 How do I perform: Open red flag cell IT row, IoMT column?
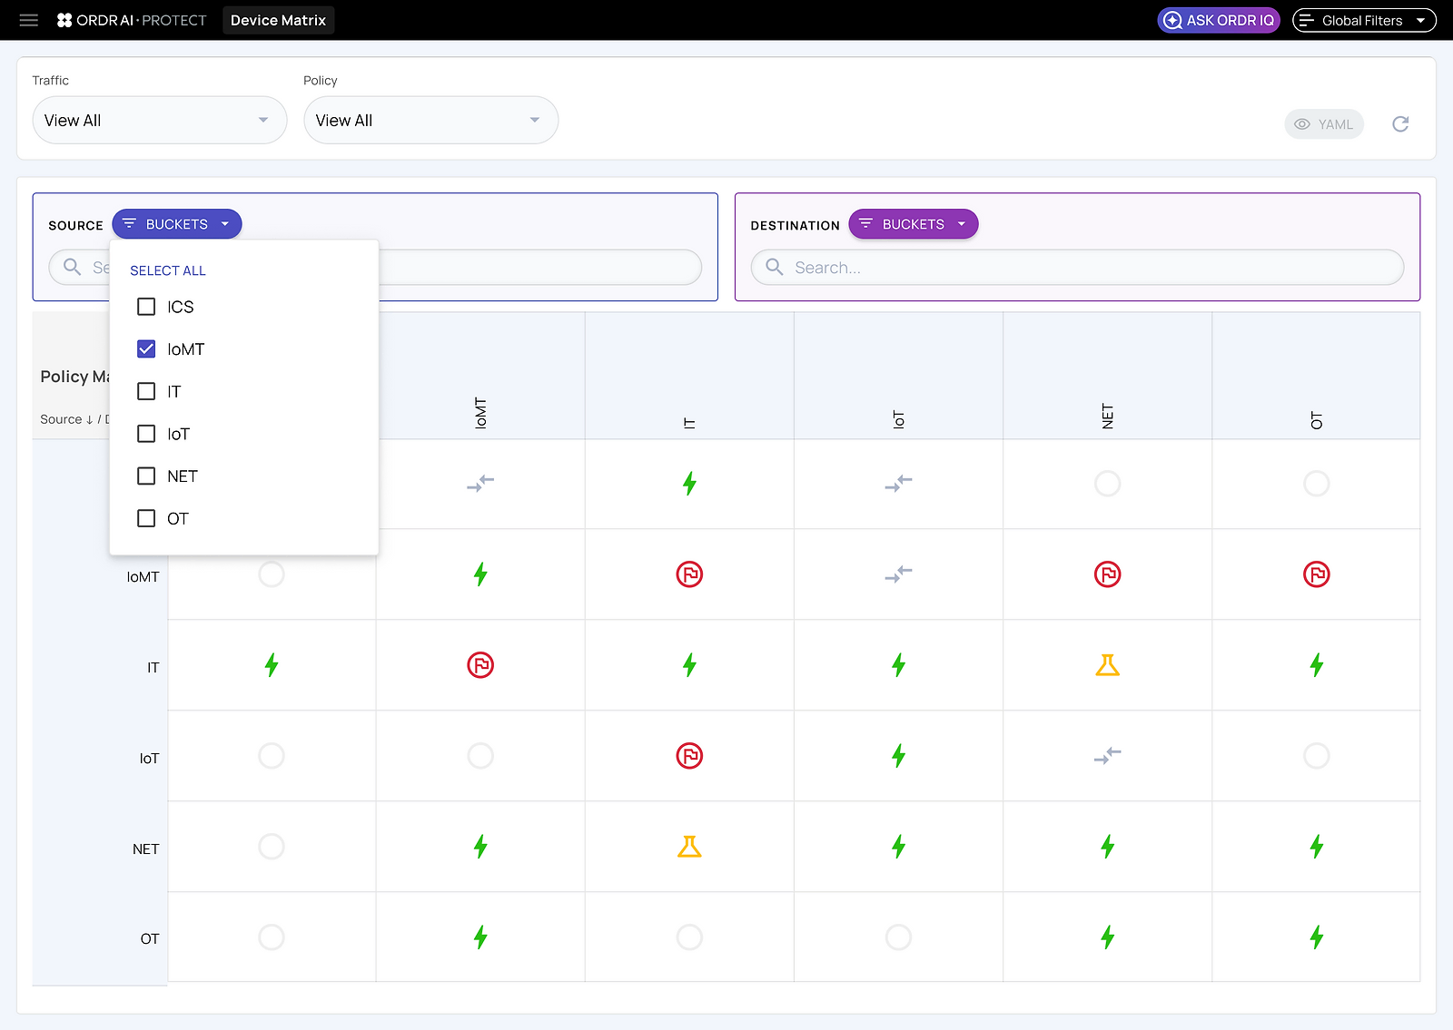pyautogui.click(x=480, y=665)
